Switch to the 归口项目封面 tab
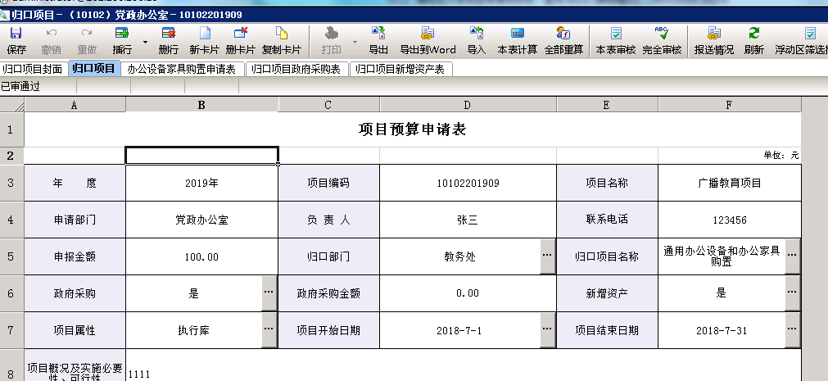This screenshot has width=828, height=381. [x=33, y=69]
